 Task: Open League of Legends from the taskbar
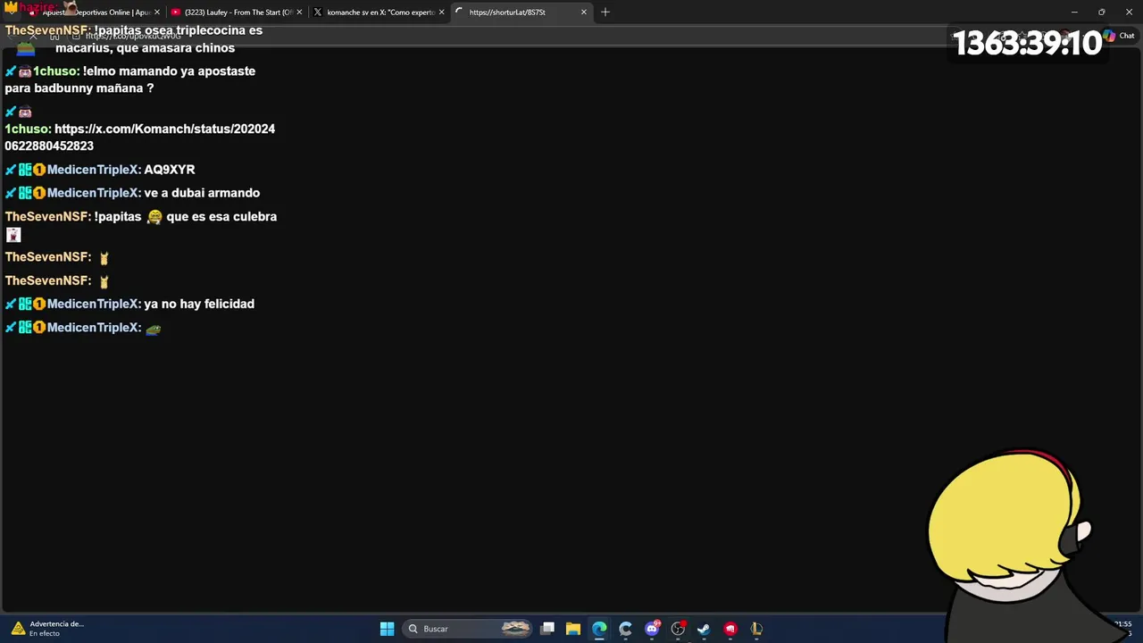click(756, 629)
